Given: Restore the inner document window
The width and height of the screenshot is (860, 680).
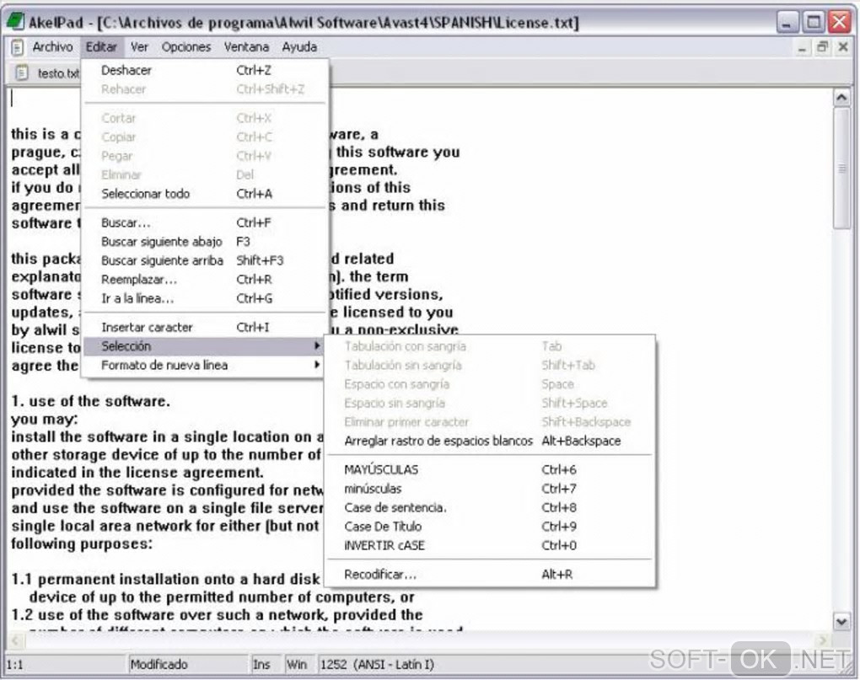Looking at the screenshot, I should (x=822, y=48).
